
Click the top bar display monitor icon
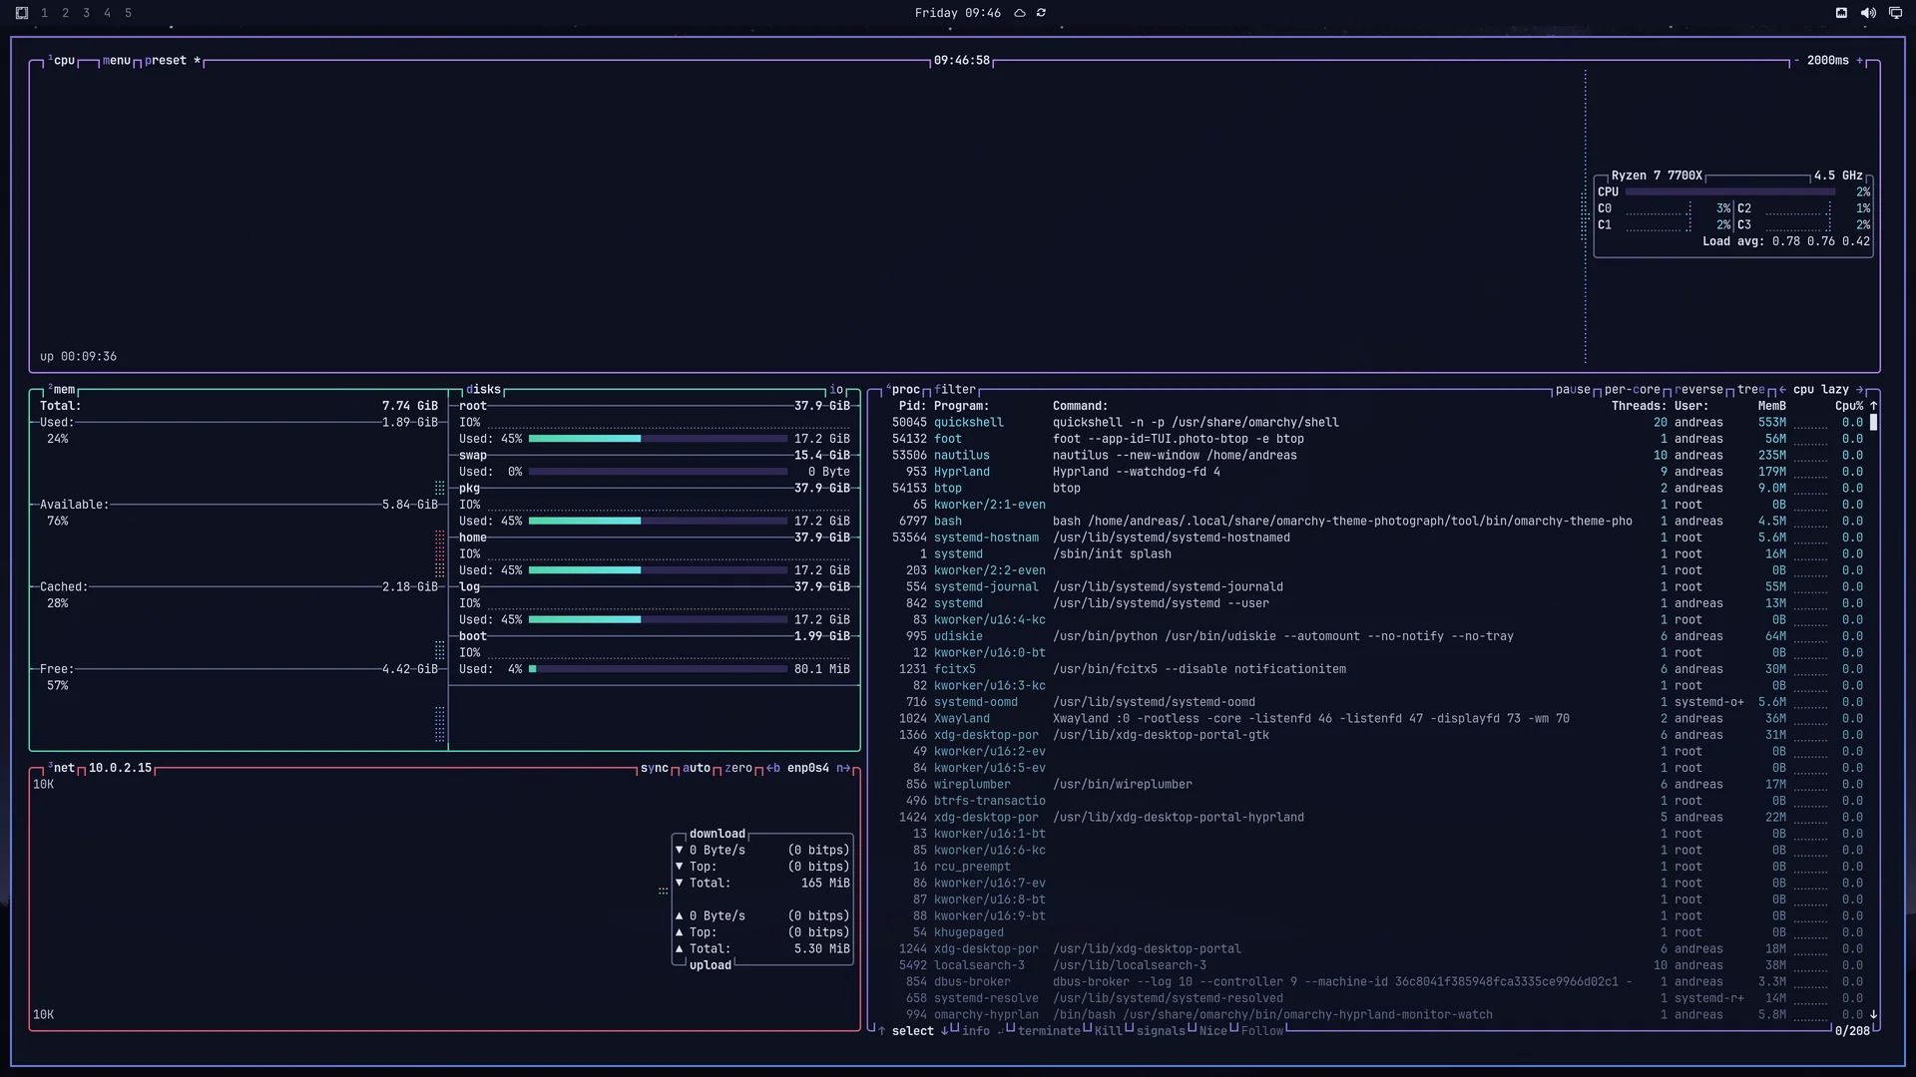click(1895, 13)
